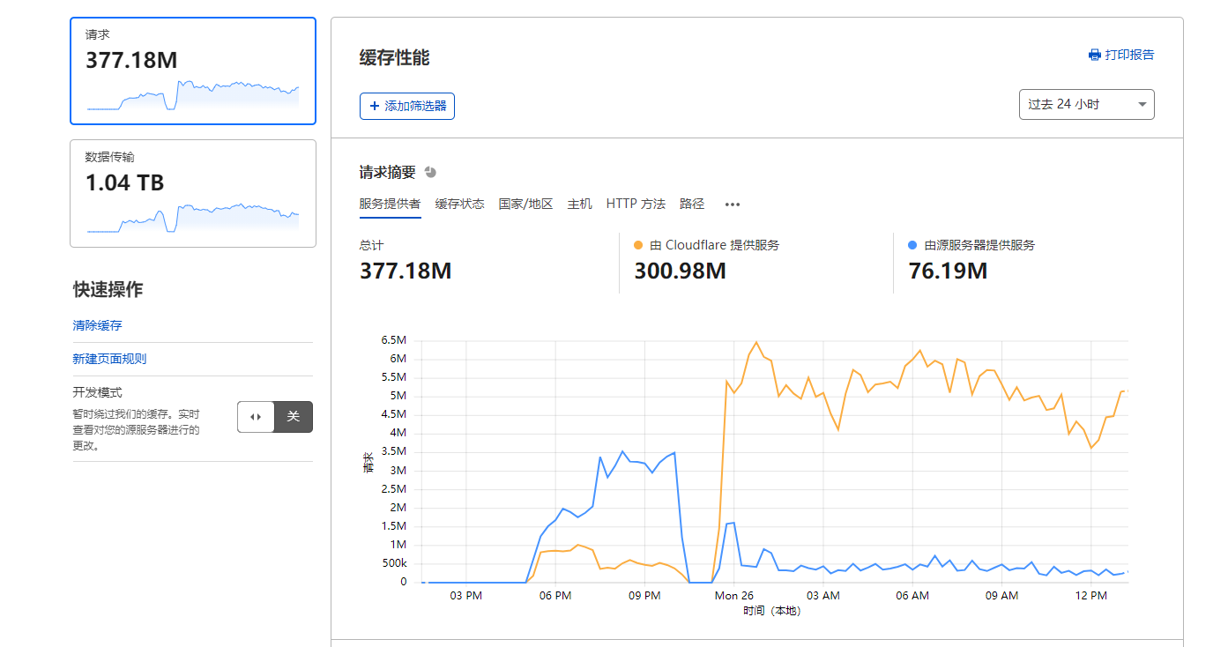Click the caret arrow in time range selector
Viewport: 1228px width, 647px height.
(1142, 104)
